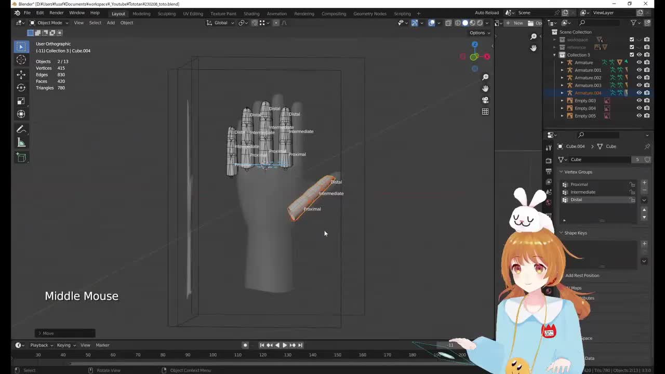Switch to the Geometry Nodes tab

(370, 14)
